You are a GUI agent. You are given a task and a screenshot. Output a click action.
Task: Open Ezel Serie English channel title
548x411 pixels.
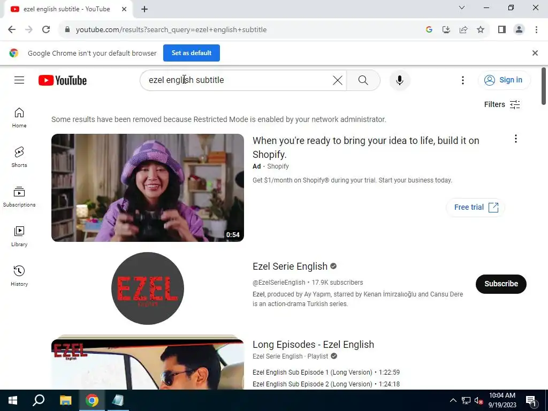pyautogui.click(x=290, y=267)
